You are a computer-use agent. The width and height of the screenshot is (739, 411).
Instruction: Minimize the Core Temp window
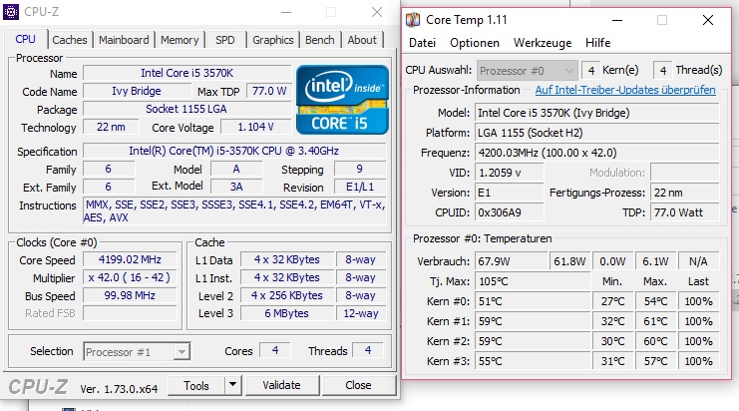click(617, 20)
